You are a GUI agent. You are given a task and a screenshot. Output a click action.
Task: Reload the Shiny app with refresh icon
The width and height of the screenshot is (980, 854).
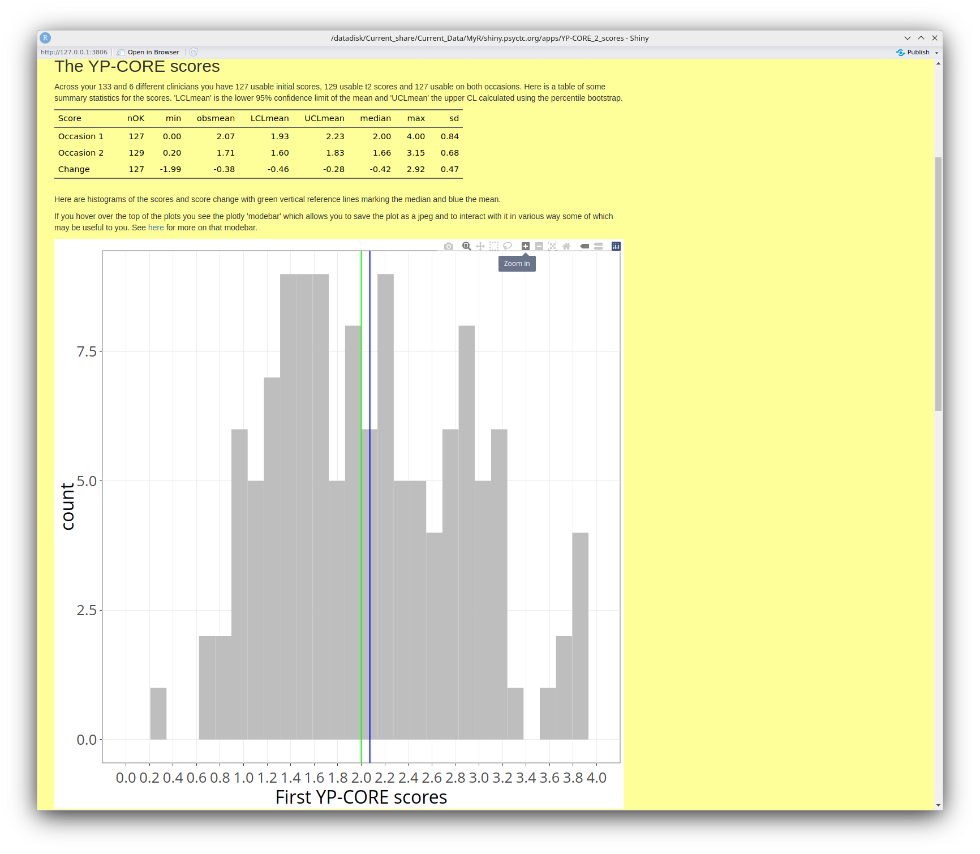194,52
